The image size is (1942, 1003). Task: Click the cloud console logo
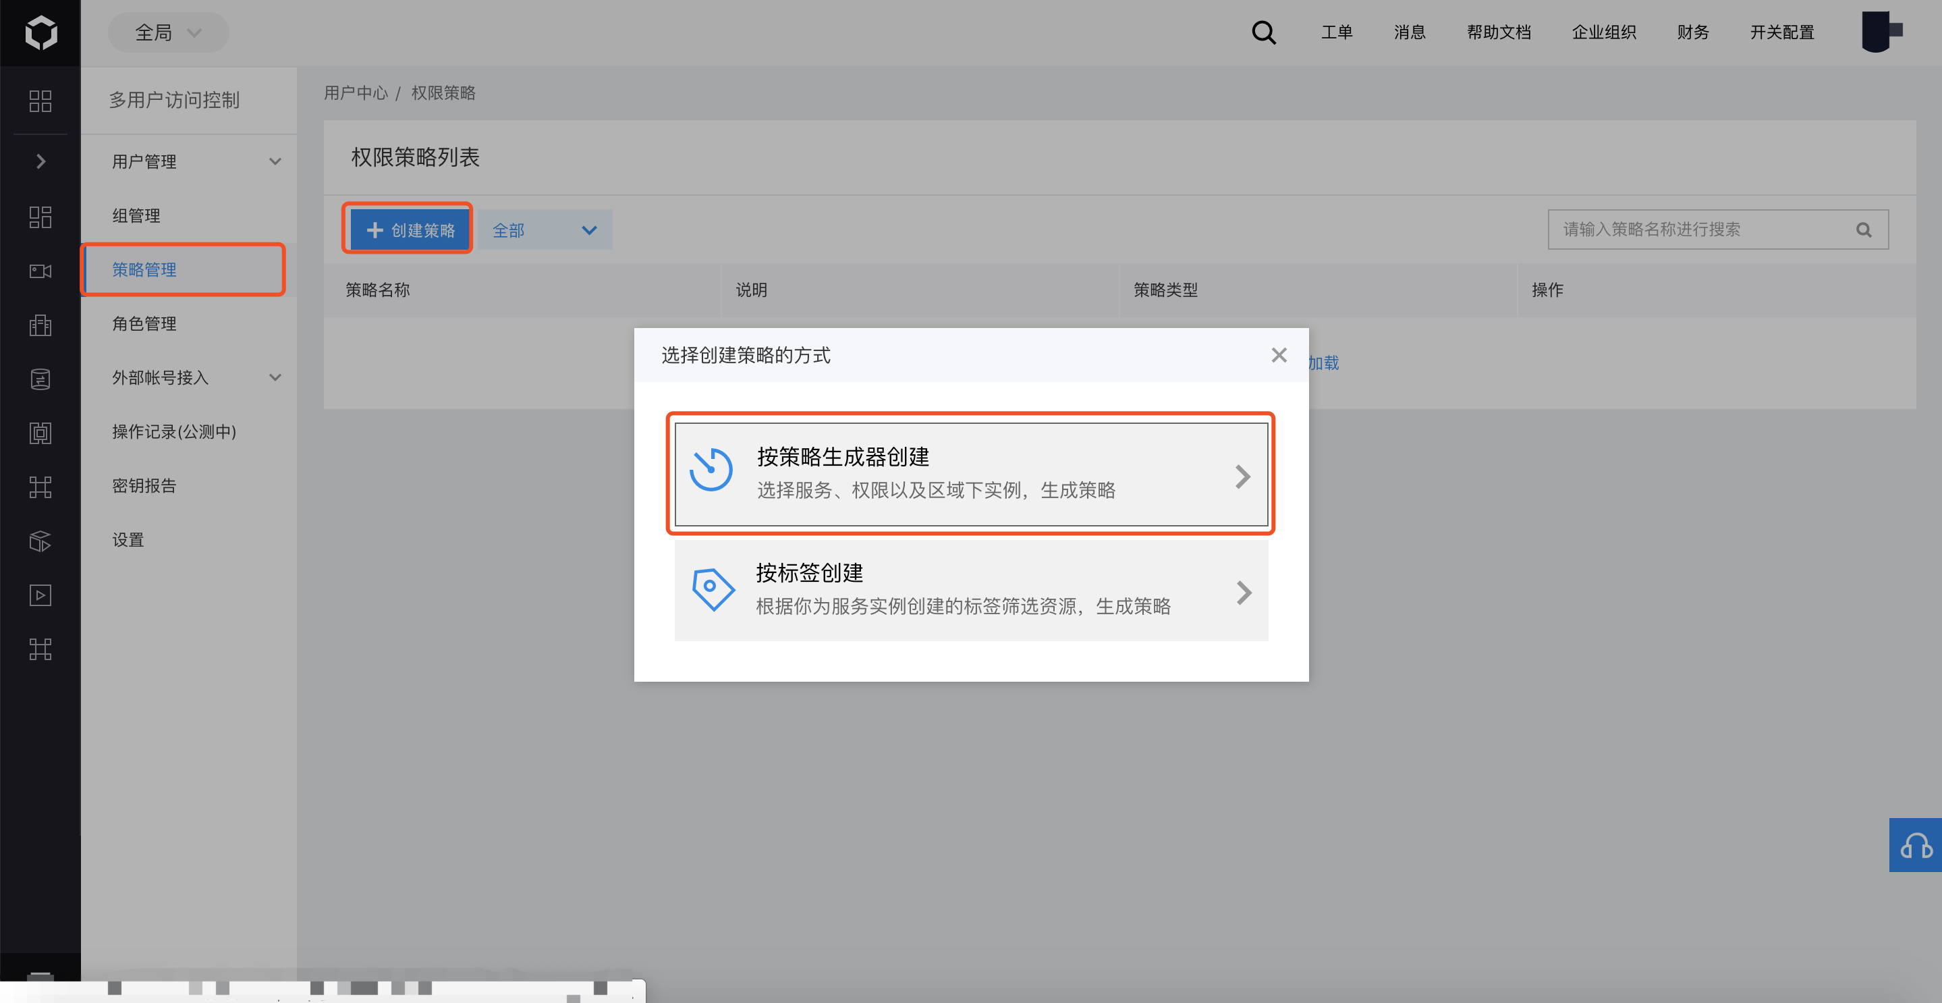40,32
